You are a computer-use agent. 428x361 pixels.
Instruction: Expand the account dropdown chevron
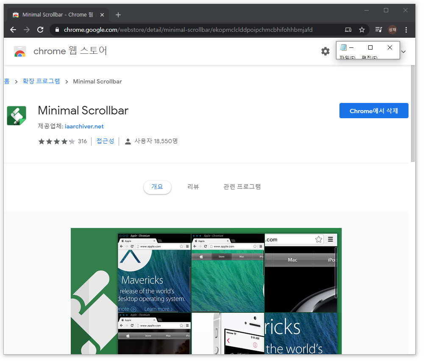click(x=403, y=52)
